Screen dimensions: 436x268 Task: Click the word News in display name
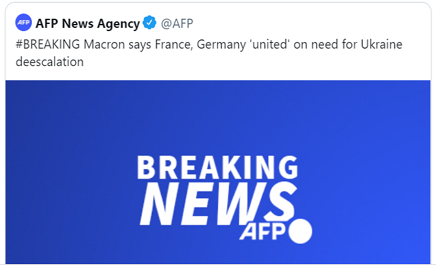[x=76, y=24]
